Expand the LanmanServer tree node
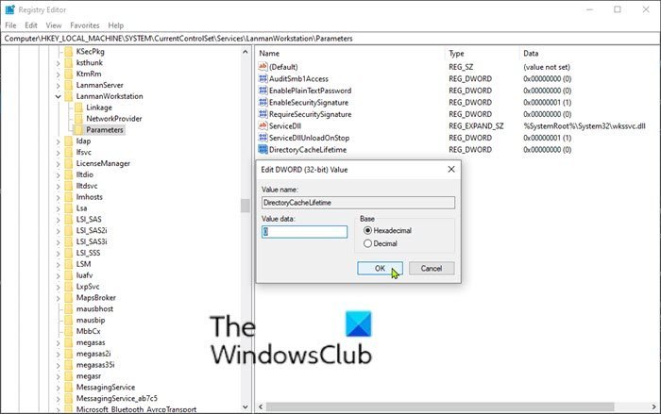Image resolution: width=661 pixels, height=414 pixels. pyautogui.click(x=59, y=85)
